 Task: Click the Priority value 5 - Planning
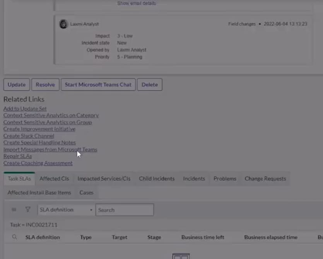[130, 57]
